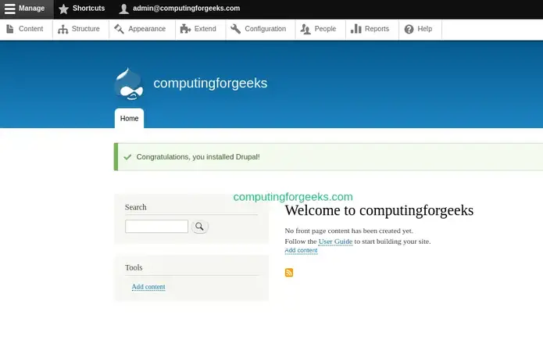Click the People users icon
The height and width of the screenshot is (340, 543).
305,29
